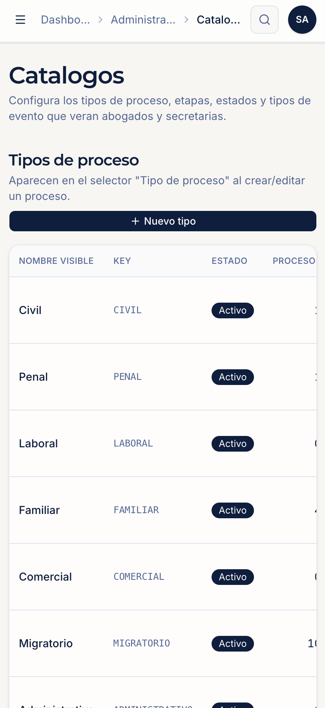325x708 pixels.
Task: Click the Activo badge for Familiar
Action: click(233, 510)
